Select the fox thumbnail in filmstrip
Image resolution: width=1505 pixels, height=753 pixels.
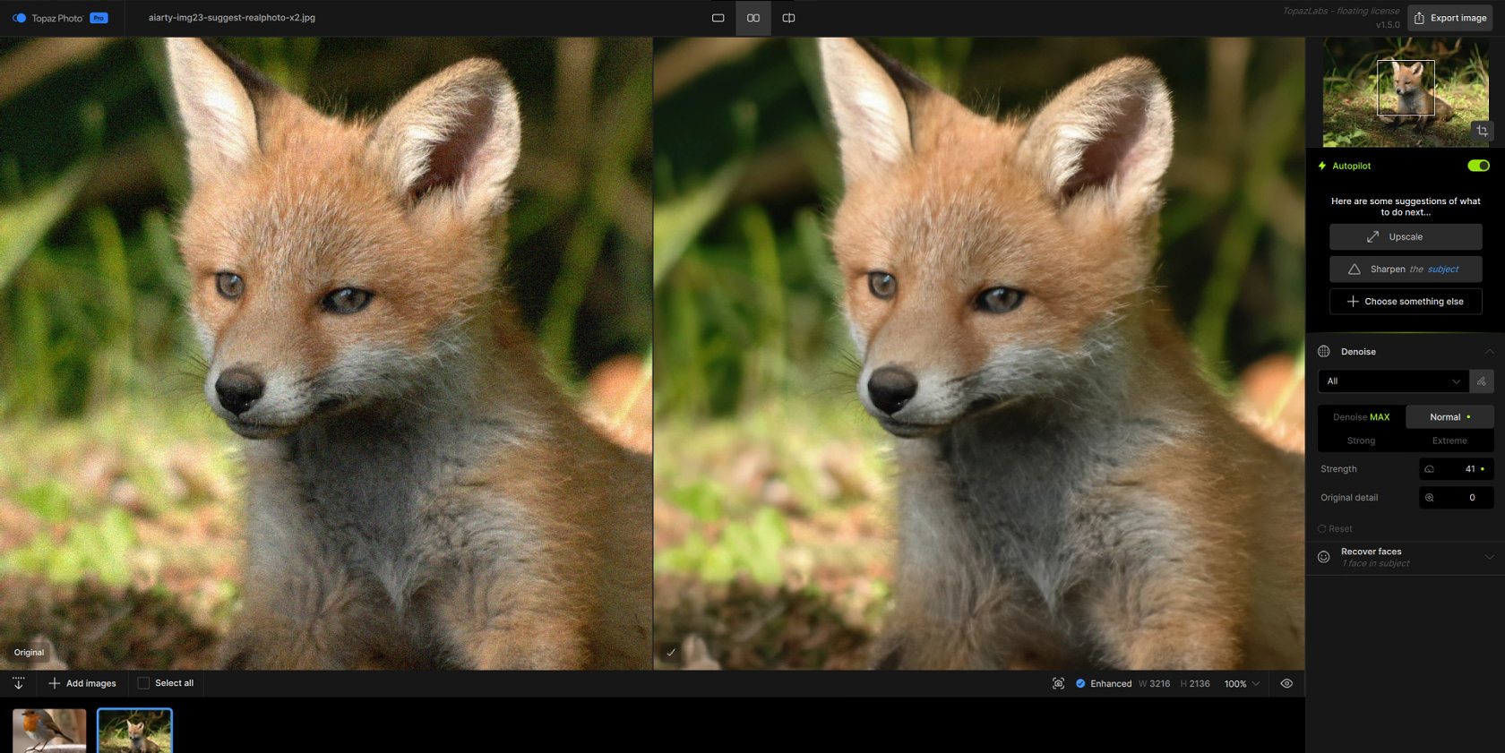pyautogui.click(x=134, y=731)
